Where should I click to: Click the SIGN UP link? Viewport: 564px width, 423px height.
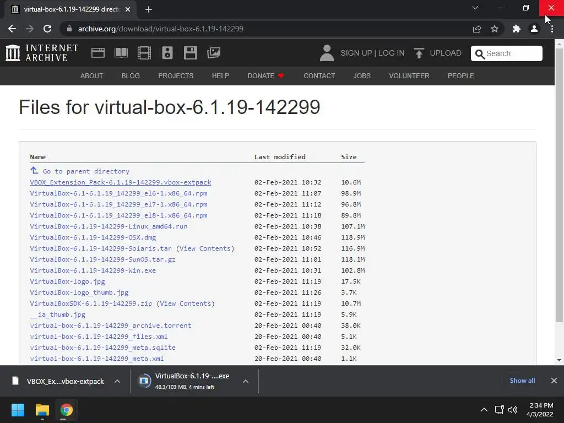pos(356,53)
